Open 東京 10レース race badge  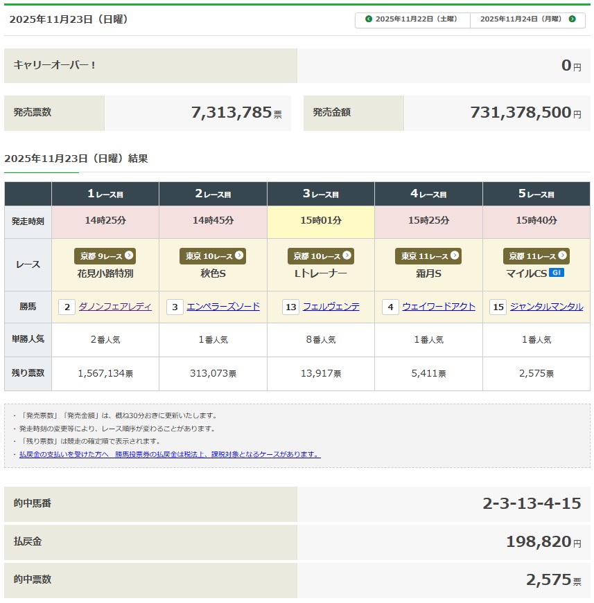tap(213, 256)
